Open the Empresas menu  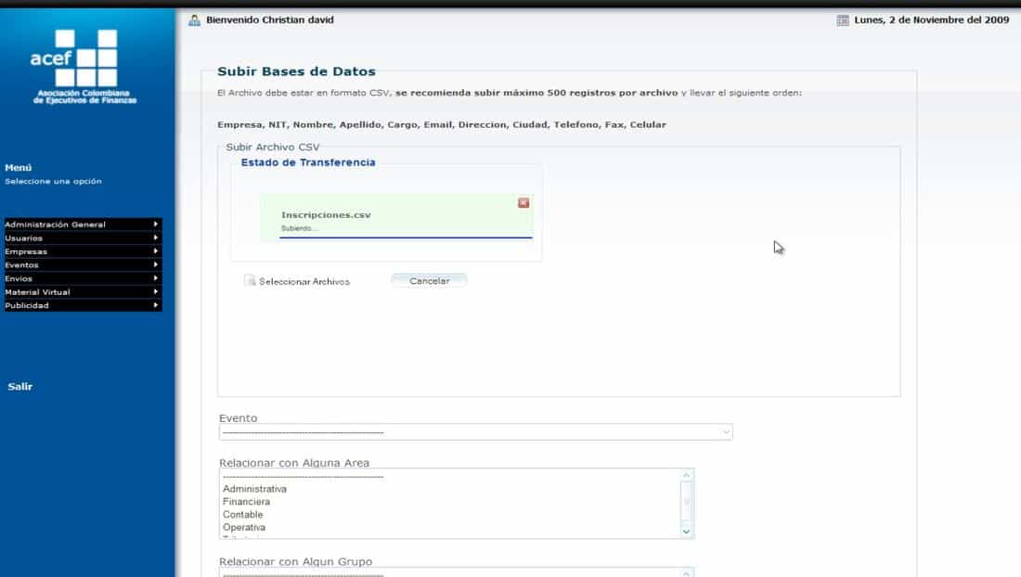(83, 251)
